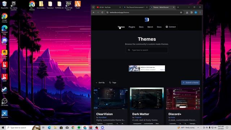Bookmark this page with the star icon
Screen dimensions: 231x130
tap(181, 12)
